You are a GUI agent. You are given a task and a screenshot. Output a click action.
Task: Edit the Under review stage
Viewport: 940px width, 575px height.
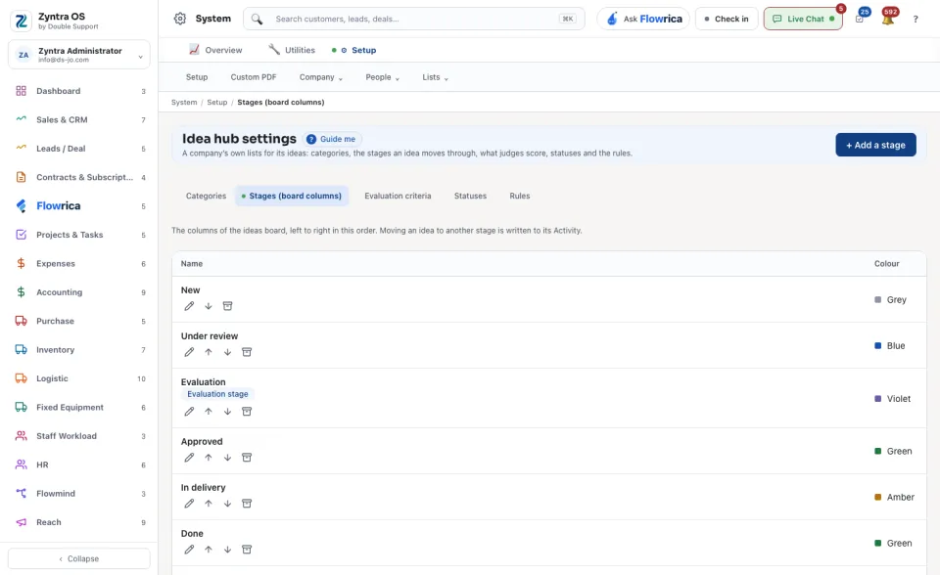click(x=189, y=352)
